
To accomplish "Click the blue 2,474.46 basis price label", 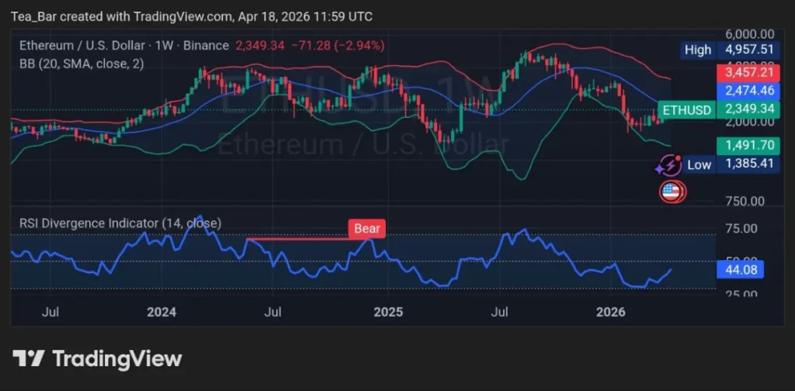I will pyautogui.click(x=748, y=91).
